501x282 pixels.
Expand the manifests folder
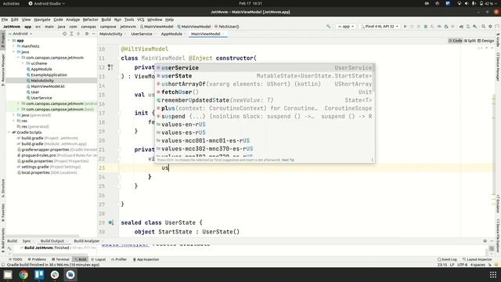pos(14,46)
